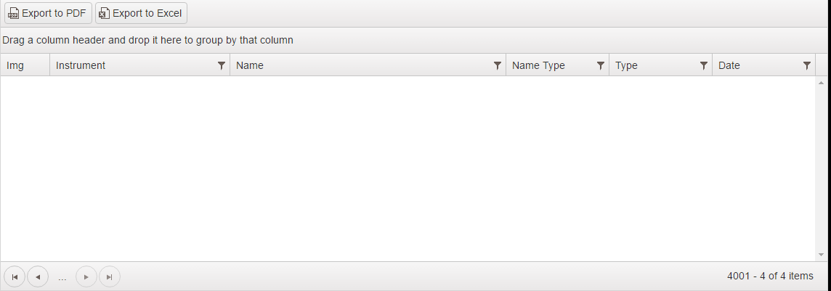Open the Instrument column filter
831x291 pixels.
222,65
